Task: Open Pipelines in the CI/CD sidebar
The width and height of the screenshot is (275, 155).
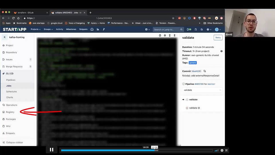Action: tap(11, 80)
